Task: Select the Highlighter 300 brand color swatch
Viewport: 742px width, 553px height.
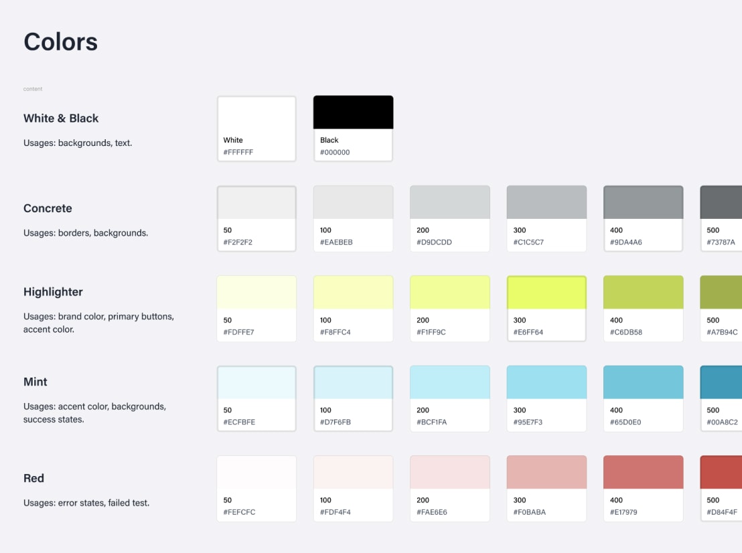Action: (x=546, y=308)
